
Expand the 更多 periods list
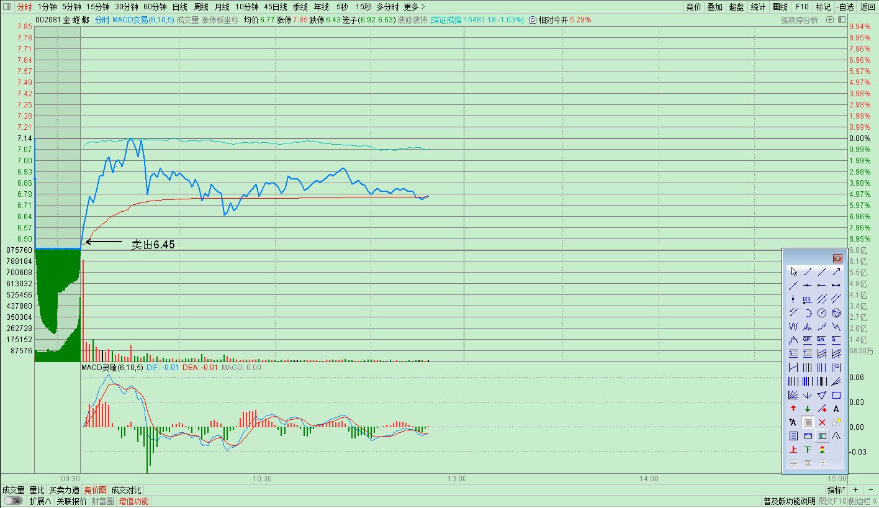click(x=414, y=7)
